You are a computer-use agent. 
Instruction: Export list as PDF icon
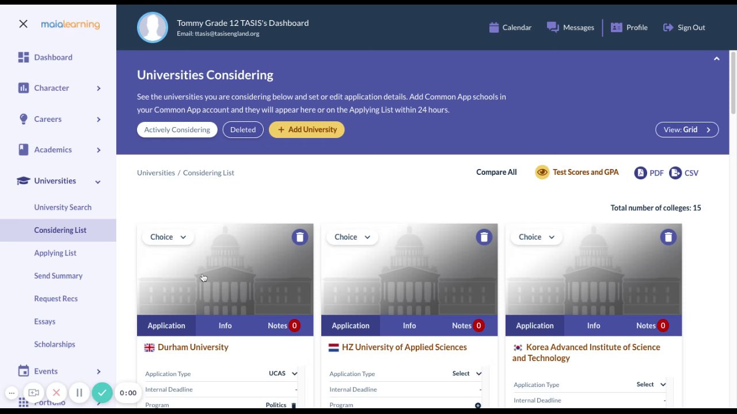pos(640,172)
